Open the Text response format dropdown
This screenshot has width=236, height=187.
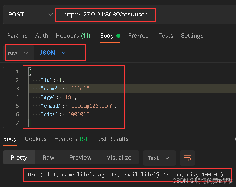point(159,158)
